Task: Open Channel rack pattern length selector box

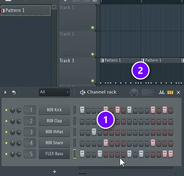Action: pos(148,92)
